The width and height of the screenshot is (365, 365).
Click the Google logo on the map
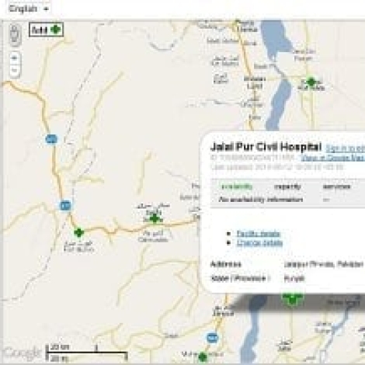tap(23, 353)
